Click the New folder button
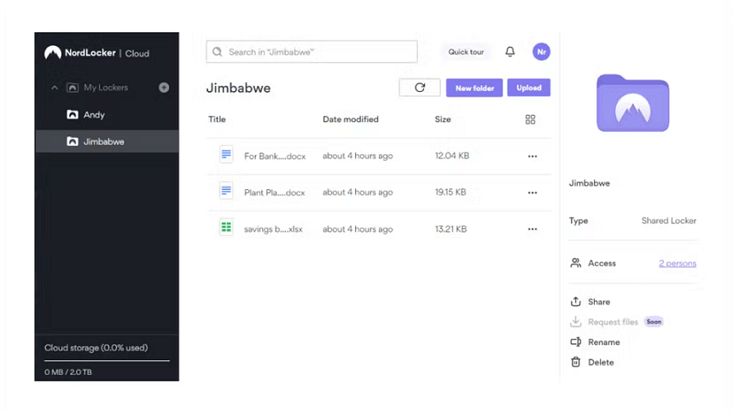 (474, 88)
